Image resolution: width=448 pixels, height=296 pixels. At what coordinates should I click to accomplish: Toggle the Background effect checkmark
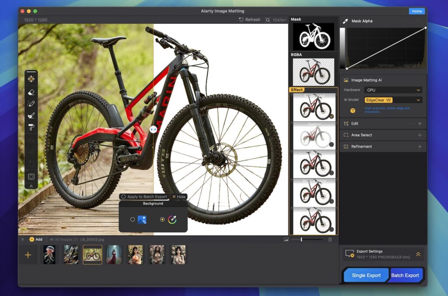tap(332, 116)
